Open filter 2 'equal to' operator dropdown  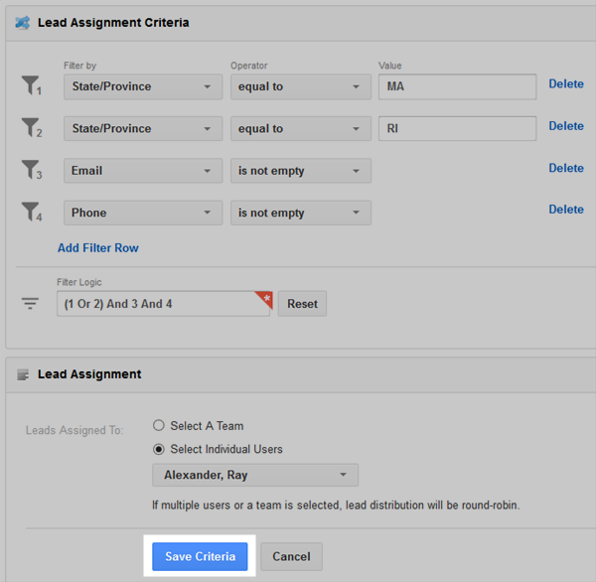301,128
